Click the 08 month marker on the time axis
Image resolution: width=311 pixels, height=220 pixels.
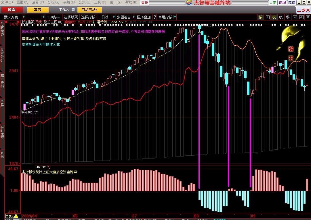[196, 216]
